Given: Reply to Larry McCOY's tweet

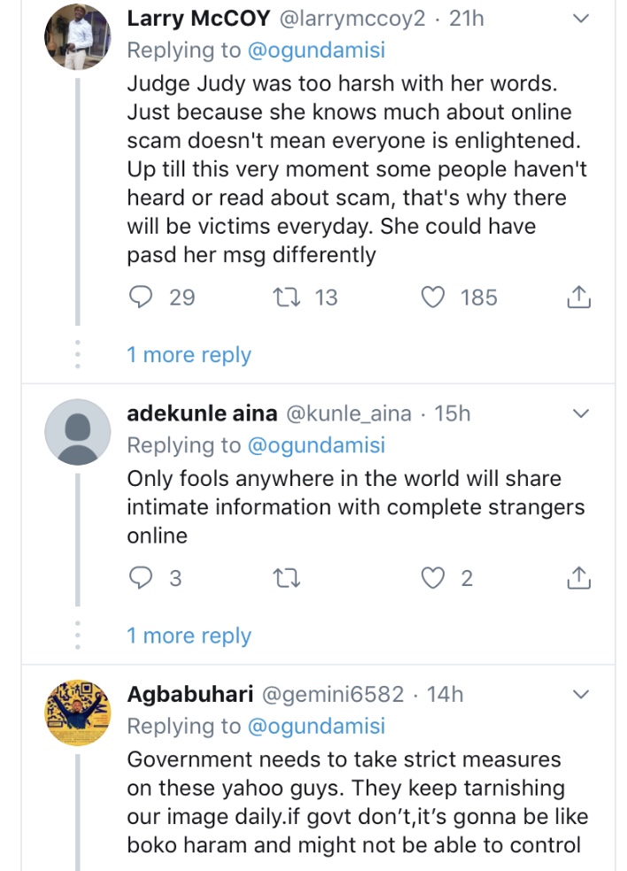Looking at the screenshot, I should pos(142,297).
